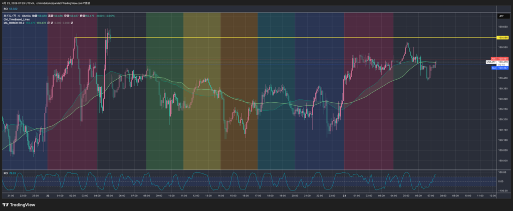The width and height of the screenshot is (513, 211).
Task: Click the yellow 159.598 price label
Action: [502, 38]
